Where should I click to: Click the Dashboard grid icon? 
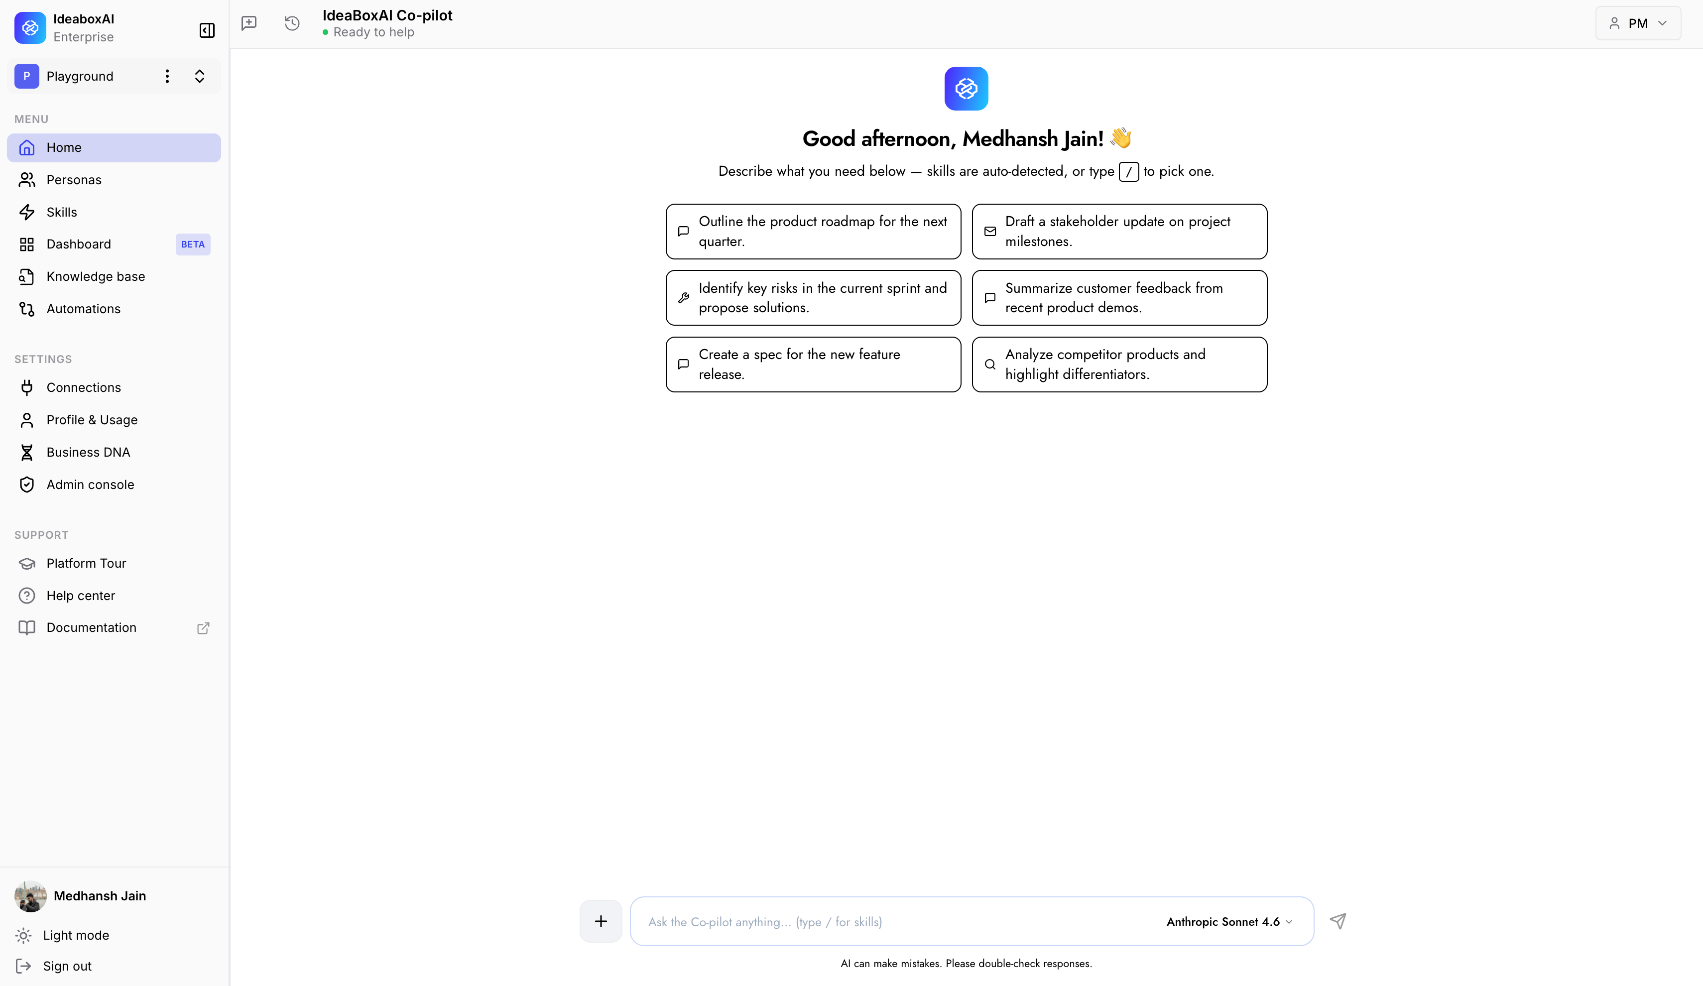27,244
